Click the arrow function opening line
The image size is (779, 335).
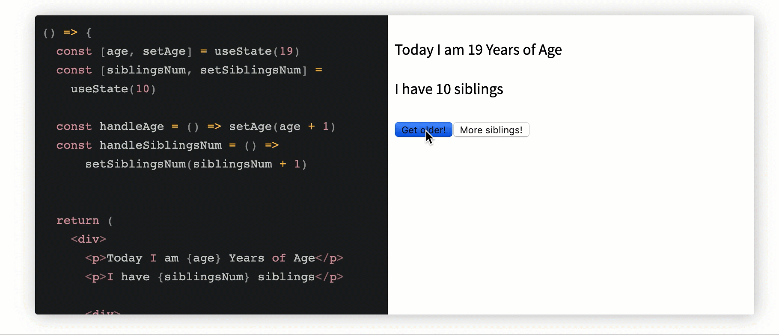68,32
